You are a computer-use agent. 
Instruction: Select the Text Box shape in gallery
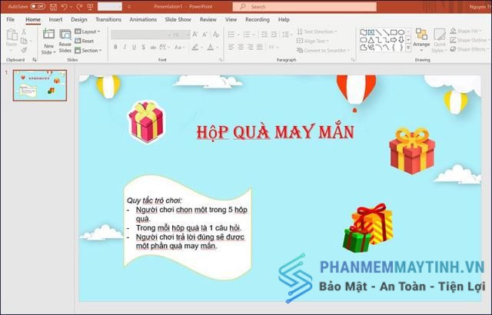(371, 32)
